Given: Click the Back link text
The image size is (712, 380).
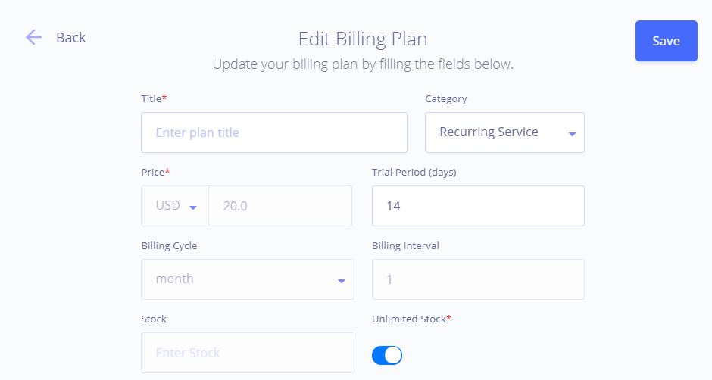Looking at the screenshot, I should point(71,37).
